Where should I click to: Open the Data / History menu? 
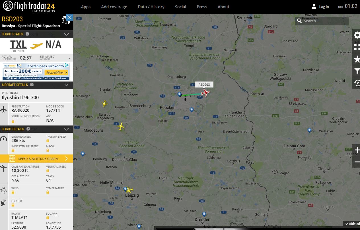tap(151, 7)
